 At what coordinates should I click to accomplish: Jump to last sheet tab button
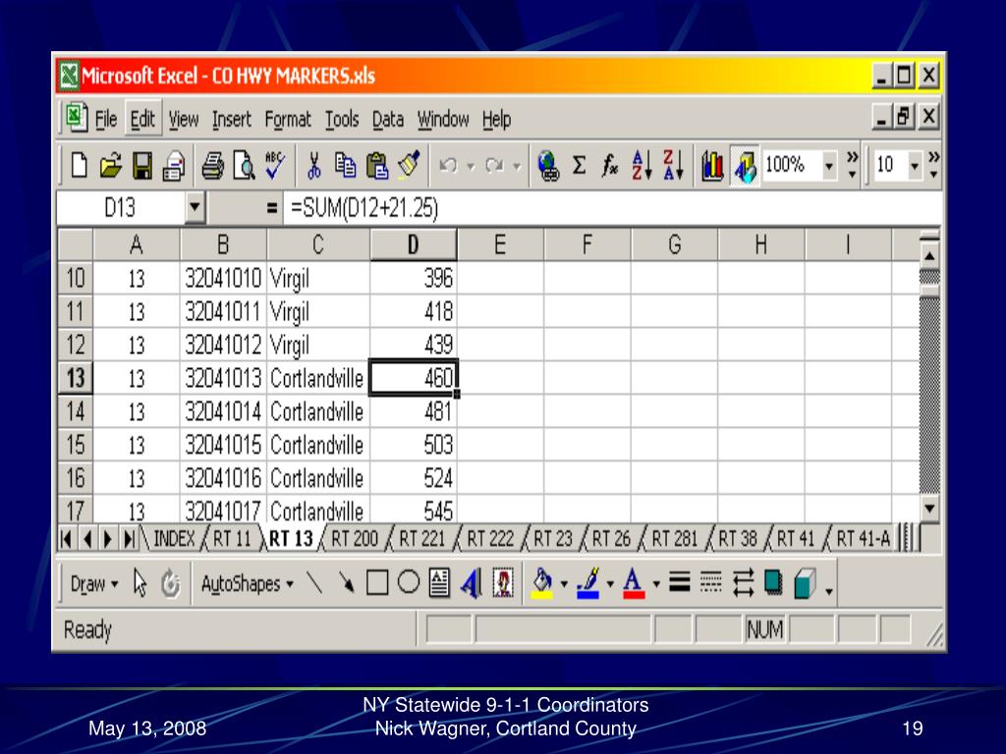(129, 539)
